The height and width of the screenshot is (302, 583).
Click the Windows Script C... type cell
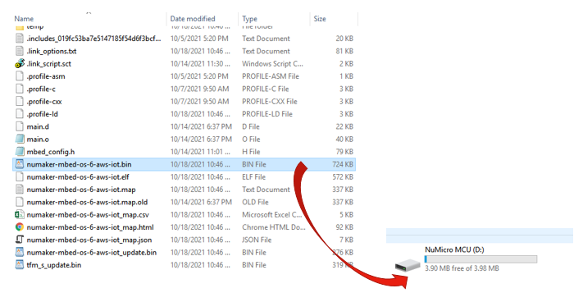click(x=272, y=63)
